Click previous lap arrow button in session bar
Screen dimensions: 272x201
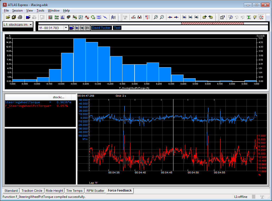[x=77, y=28]
